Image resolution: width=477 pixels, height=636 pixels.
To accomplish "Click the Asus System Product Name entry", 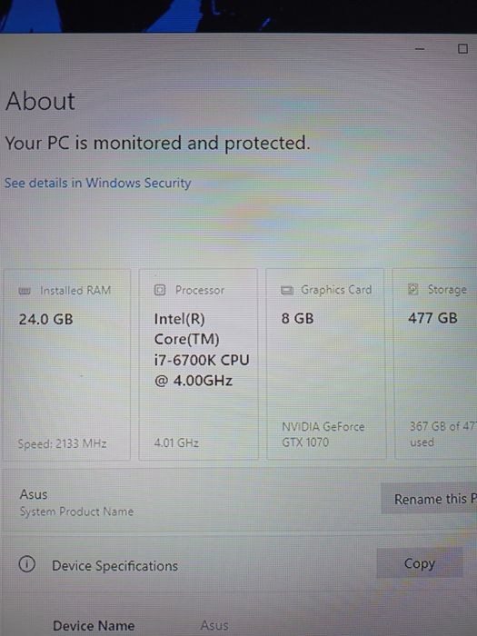I will point(76,502).
